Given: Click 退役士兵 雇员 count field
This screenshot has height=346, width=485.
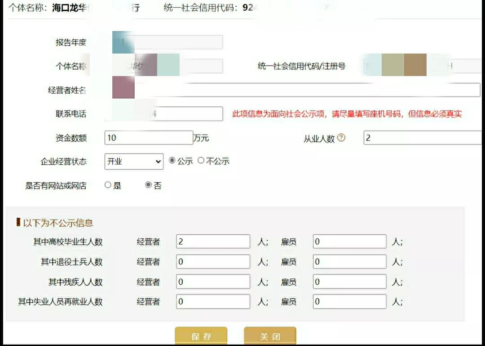Looking at the screenshot, I should coord(349,262).
